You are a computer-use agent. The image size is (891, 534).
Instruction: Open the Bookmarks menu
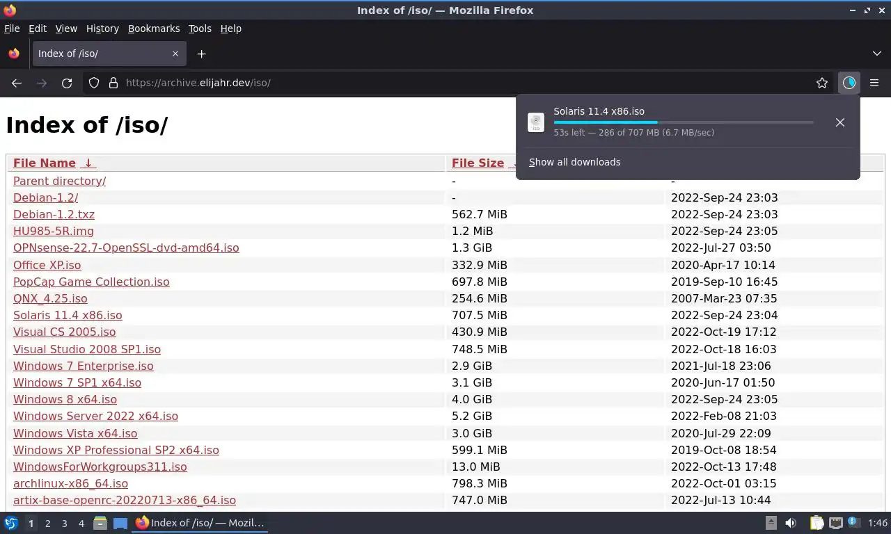coord(154,29)
